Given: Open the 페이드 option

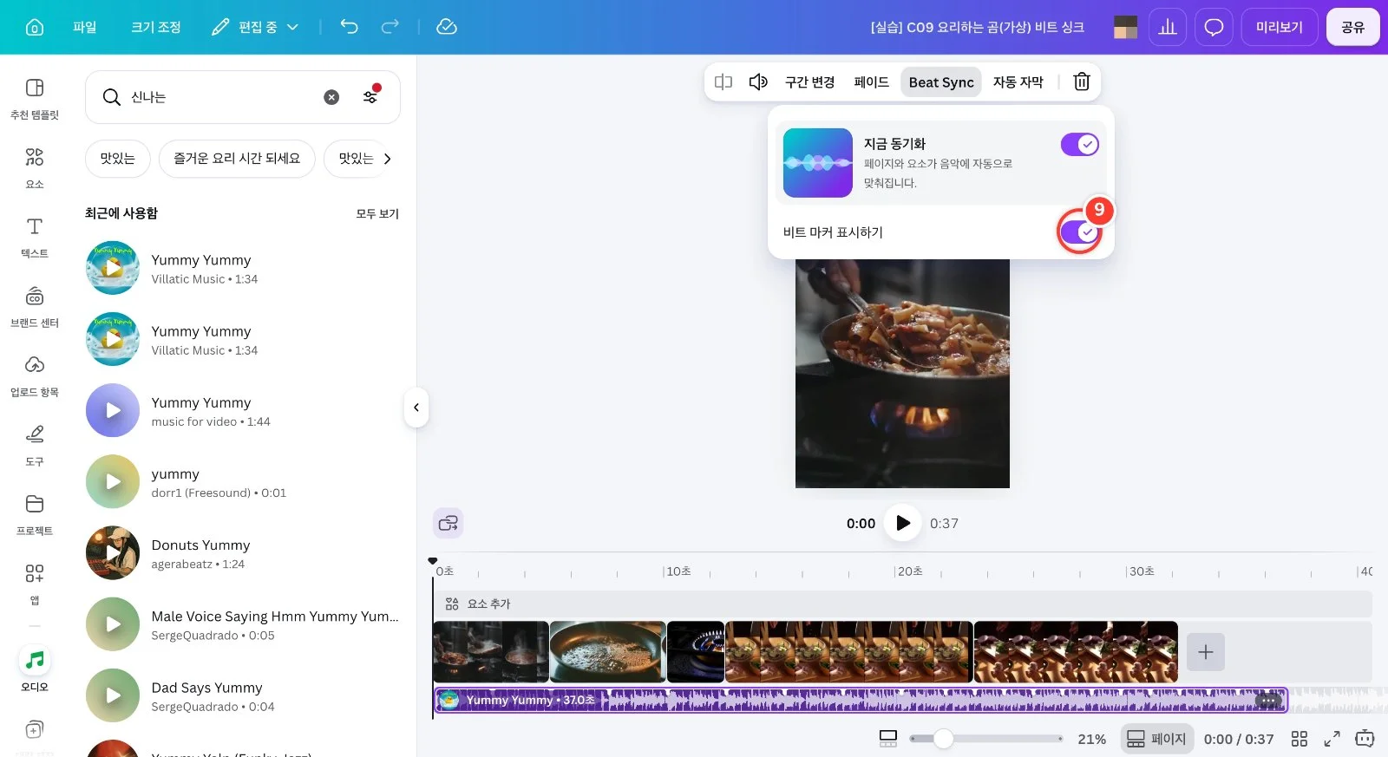Looking at the screenshot, I should pyautogui.click(x=871, y=82).
